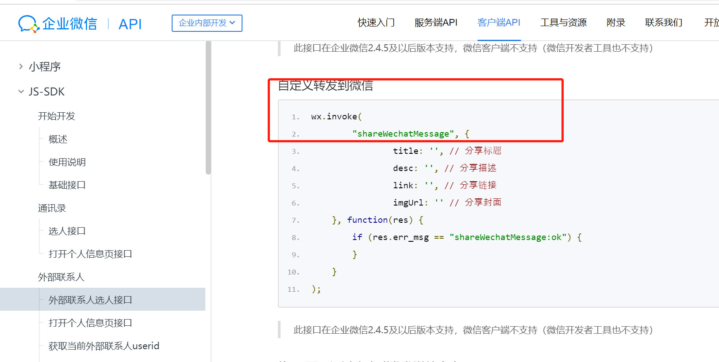Open 通讯录 in the sidebar

pos(52,208)
